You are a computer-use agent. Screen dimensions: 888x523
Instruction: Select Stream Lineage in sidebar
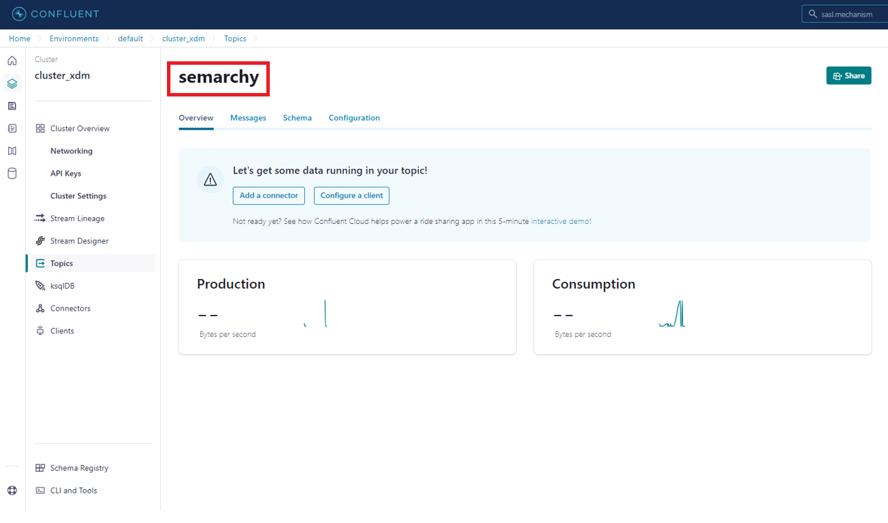(77, 218)
